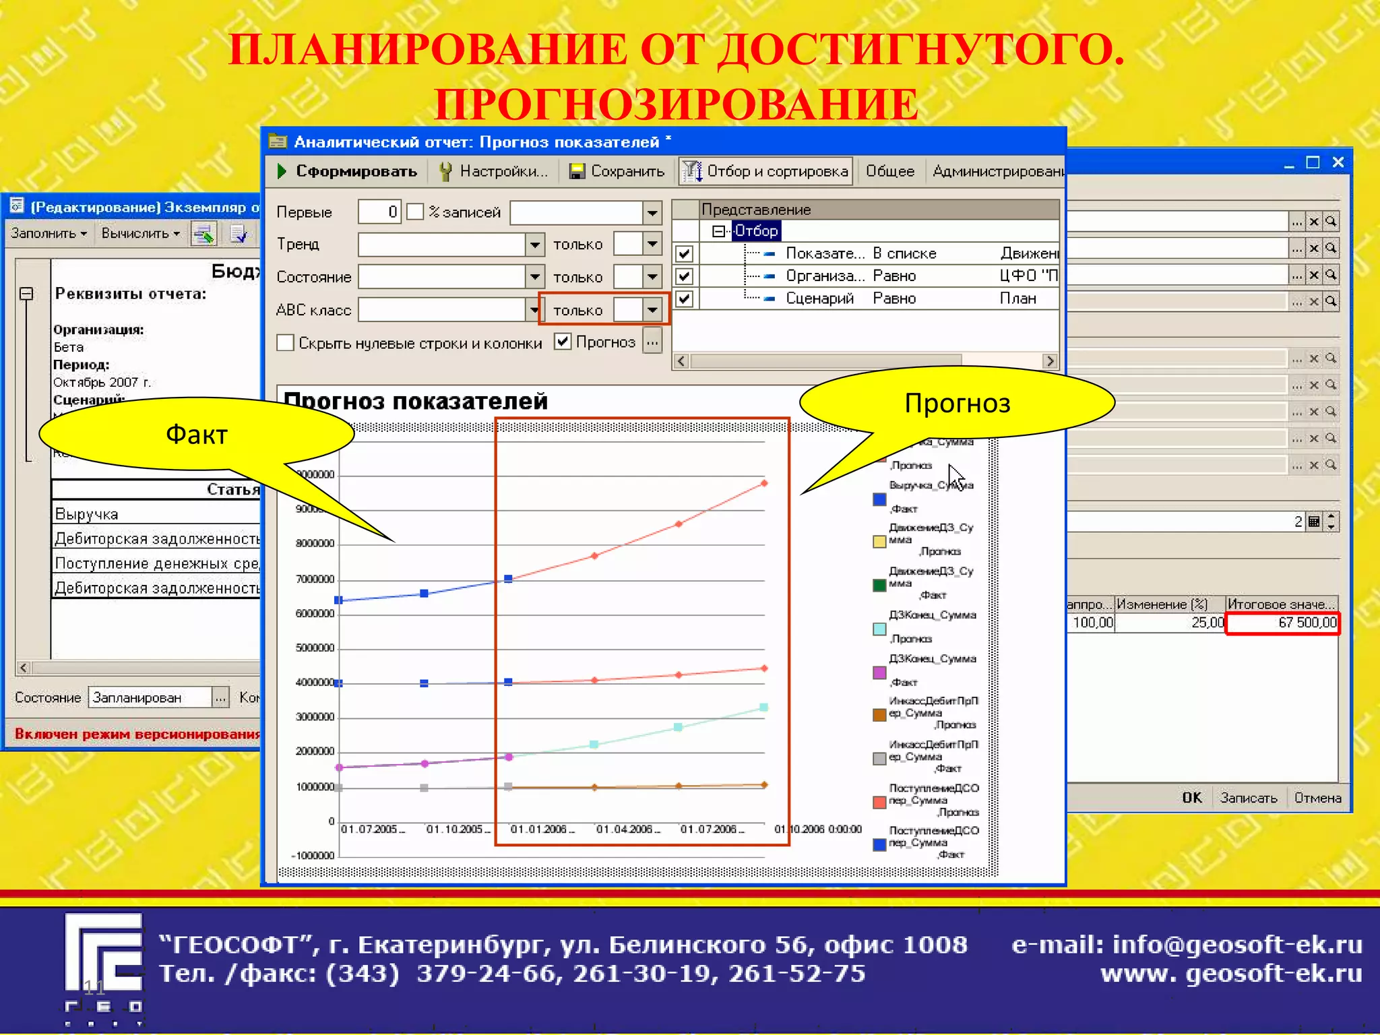Viewport: 1380px width, 1035px height.
Task: Click the Итоговое значе... column header
Action: point(1281,604)
